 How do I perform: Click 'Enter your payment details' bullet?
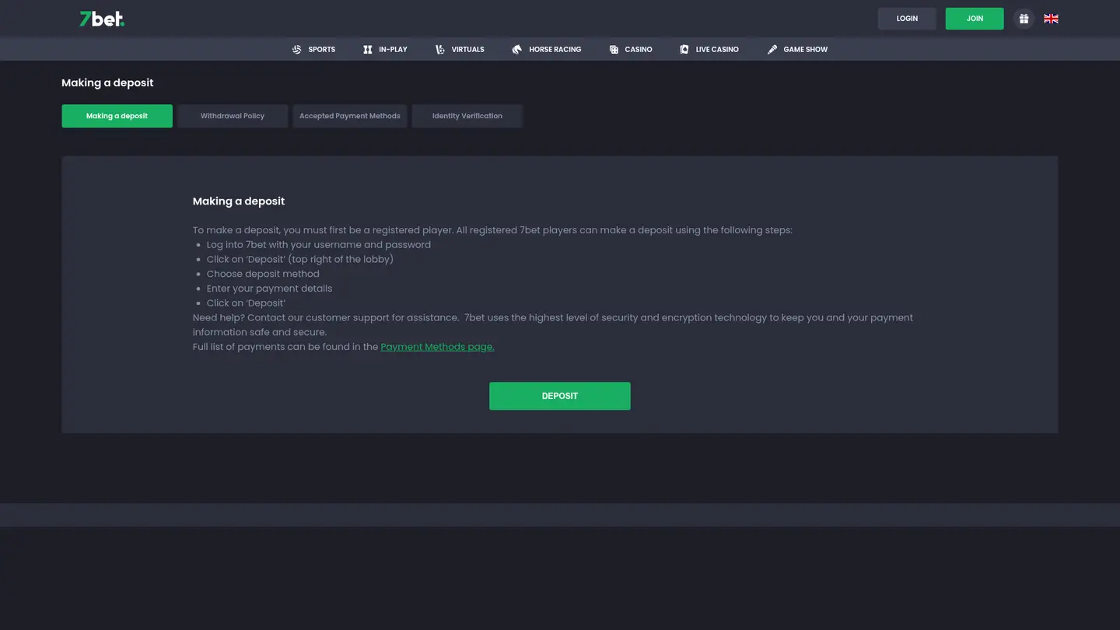[269, 289]
